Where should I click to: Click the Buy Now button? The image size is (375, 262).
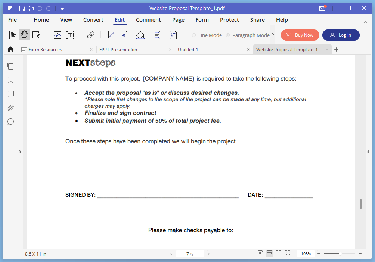coord(300,35)
